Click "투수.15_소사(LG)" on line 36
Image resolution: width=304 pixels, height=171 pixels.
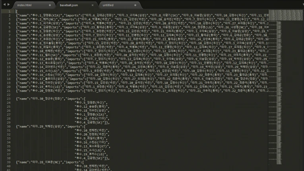[89, 150]
